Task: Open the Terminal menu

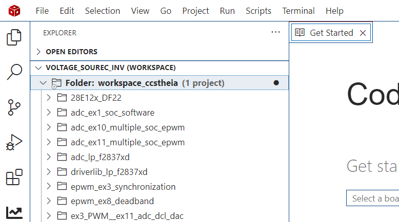Action: [298, 11]
